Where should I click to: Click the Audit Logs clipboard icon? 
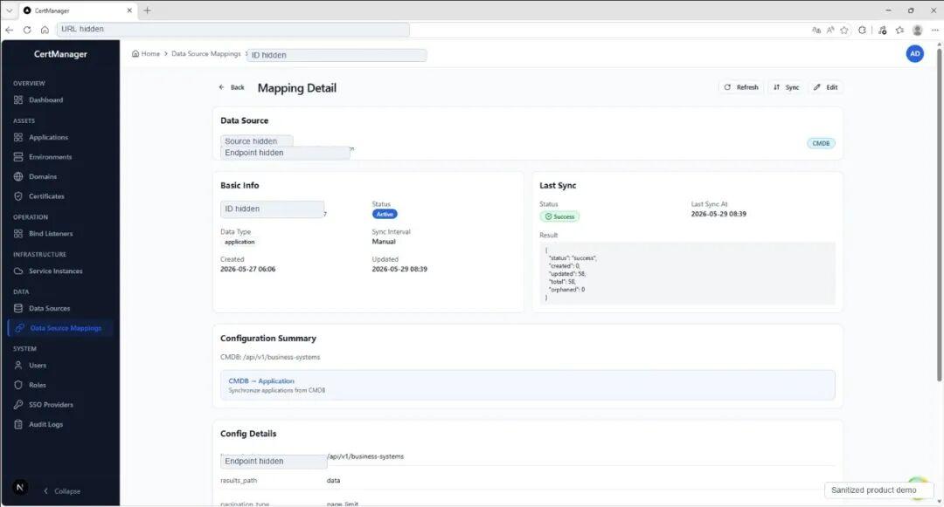coord(18,424)
